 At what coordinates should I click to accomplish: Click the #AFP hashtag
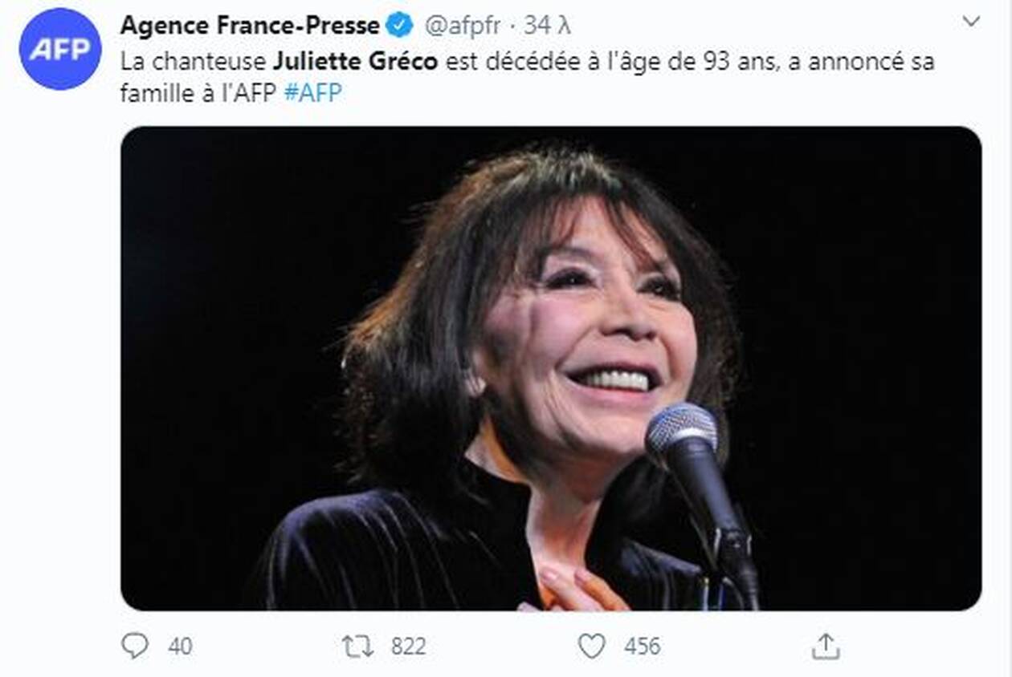point(313,93)
